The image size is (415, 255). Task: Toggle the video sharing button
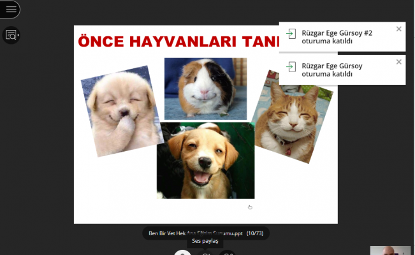pos(206,253)
